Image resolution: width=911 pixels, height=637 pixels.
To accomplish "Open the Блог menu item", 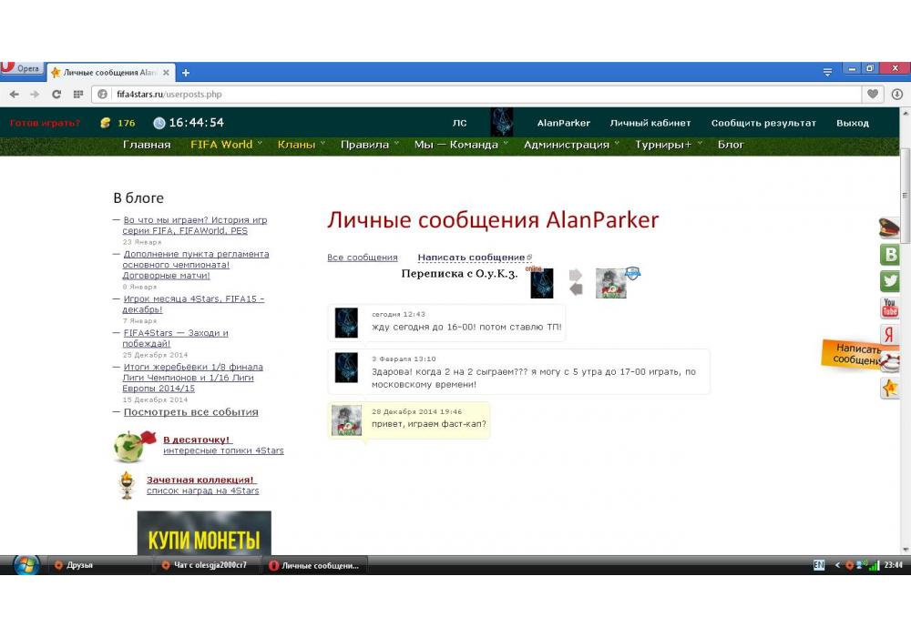I will point(731,145).
